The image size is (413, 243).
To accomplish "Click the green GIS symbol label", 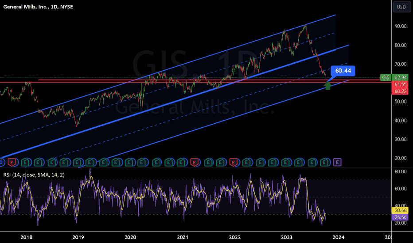I will tap(386, 77).
